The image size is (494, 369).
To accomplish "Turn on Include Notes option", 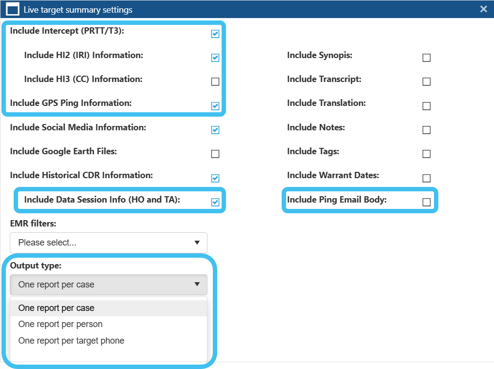I will 427,130.
